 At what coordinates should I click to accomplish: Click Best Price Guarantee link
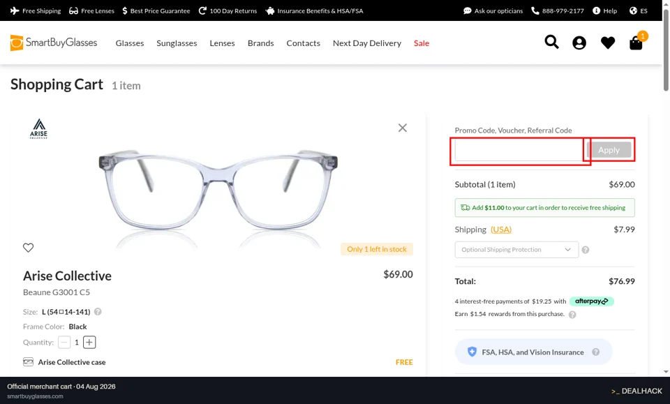pyautogui.click(x=156, y=10)
